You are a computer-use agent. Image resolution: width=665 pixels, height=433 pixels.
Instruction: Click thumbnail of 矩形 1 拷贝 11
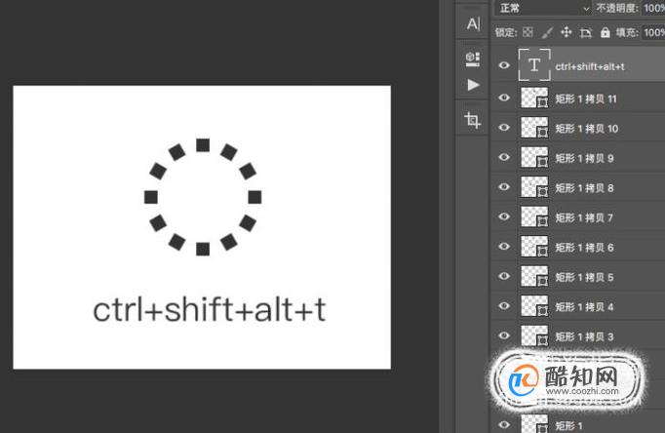[x=534, y=98]
